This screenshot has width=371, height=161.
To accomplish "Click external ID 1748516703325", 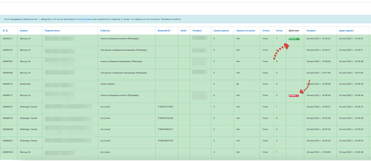I will 165,118.
